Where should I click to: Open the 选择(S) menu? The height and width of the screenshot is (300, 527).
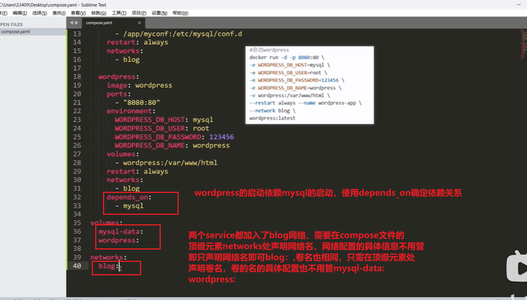pyautogui.click(x=40, y=13)
